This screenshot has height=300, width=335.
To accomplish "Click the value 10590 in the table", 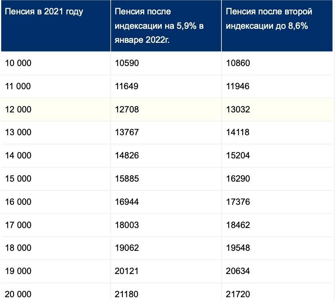I will tap(126, 63).
